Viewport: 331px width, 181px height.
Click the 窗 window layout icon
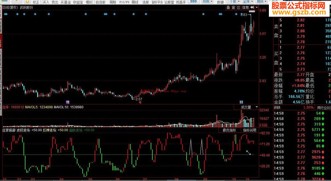click(233, 7)
